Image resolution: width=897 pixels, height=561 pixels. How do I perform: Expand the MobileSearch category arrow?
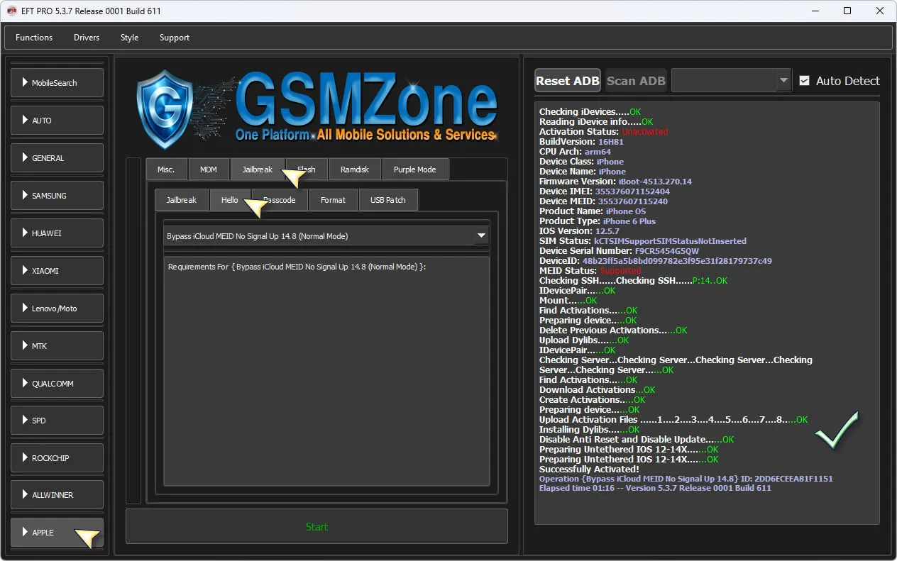coord(25,83)
